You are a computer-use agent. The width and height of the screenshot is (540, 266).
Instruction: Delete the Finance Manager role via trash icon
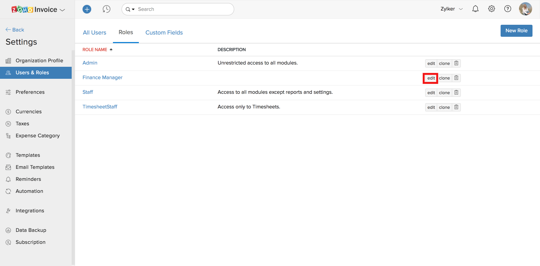[456, 78]
